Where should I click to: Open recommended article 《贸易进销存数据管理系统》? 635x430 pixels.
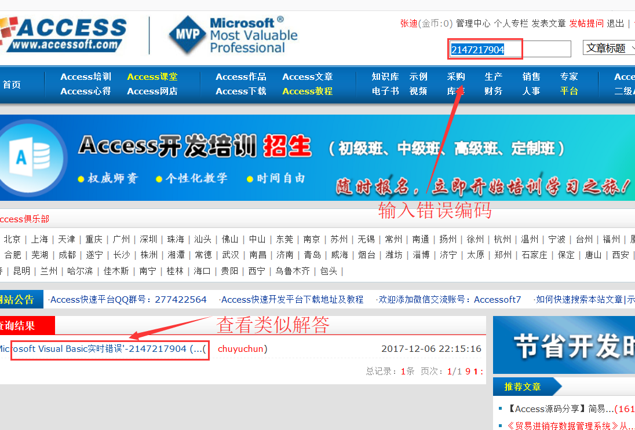click(571, 425)
